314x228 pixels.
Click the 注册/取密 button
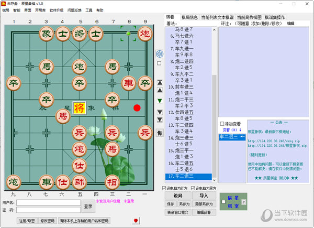tap(27, 221)
